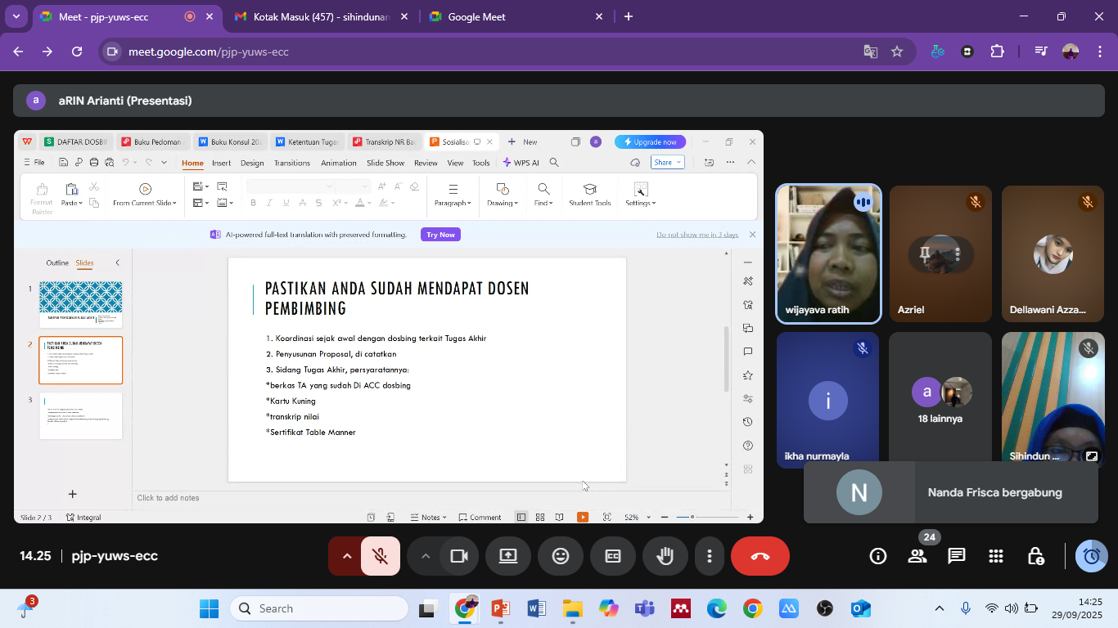Open meeting details info icon
This screenshot has width=1118, height=628.
878,556
